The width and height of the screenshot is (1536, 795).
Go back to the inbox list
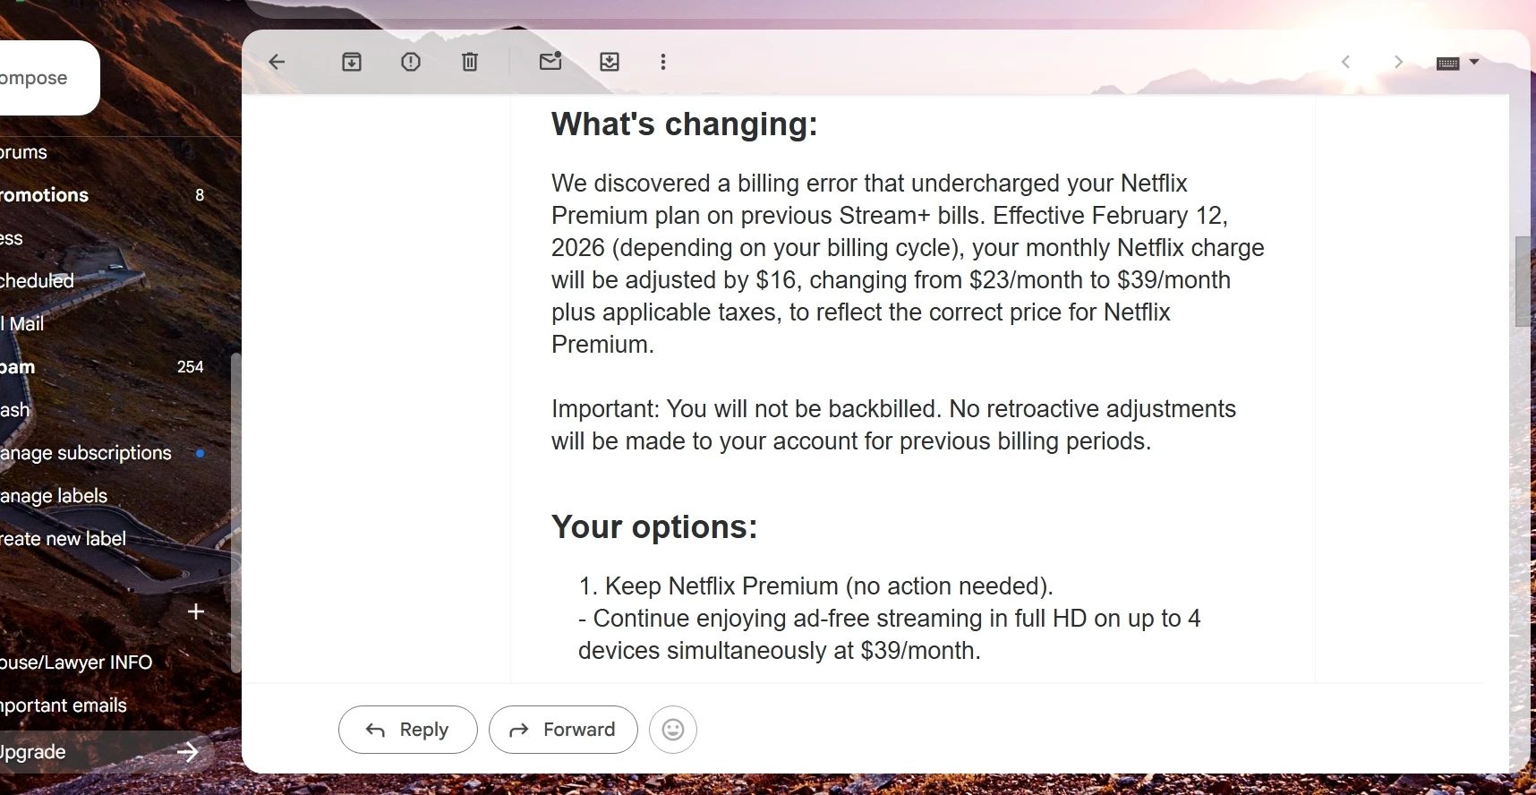(x=277, y=62)
